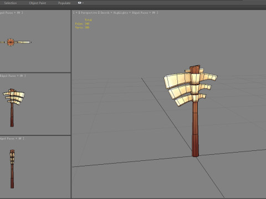266x199 pixels.
Task: Click the Edged Faces label in the middle-left viewport
Action: pos(8,76)
